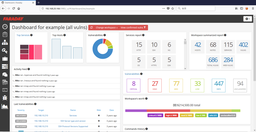Sort the table by Web column
Image resolution: width=256 pixels, height=132 pixels.
coord(99,110)
